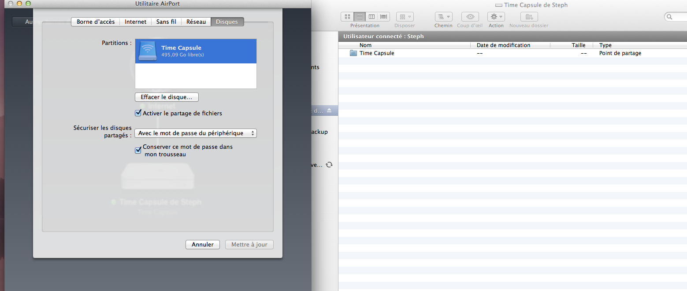
Task: Click the Nouveau dossier folder icon
Action: tap(528, 17)
